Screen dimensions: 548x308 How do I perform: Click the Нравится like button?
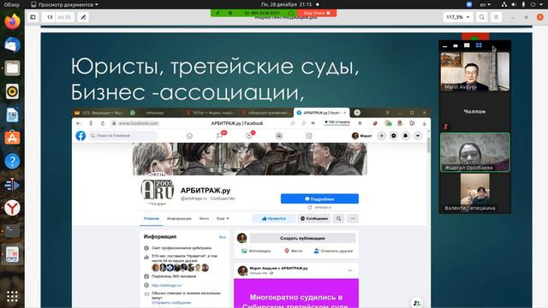(274, 219)
